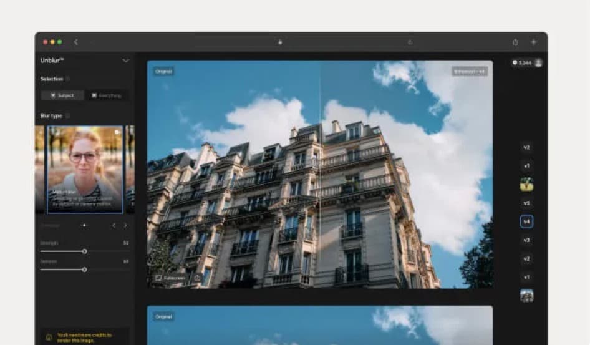
Task: Open the browser share icon
Action: tap(515, 42)
